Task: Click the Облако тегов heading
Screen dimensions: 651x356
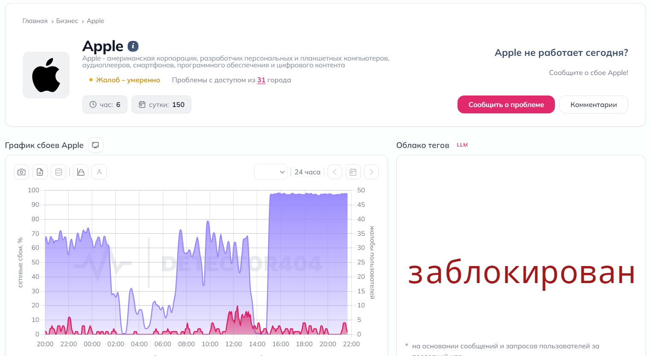Action: click(423, 145)
